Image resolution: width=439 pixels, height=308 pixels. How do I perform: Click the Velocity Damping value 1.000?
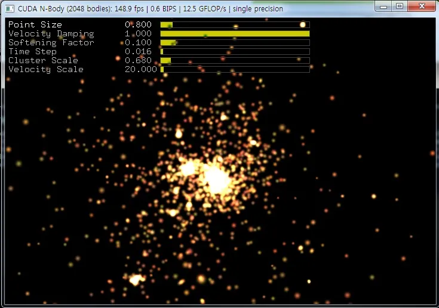pyautogui.click(x=139, y=33)
